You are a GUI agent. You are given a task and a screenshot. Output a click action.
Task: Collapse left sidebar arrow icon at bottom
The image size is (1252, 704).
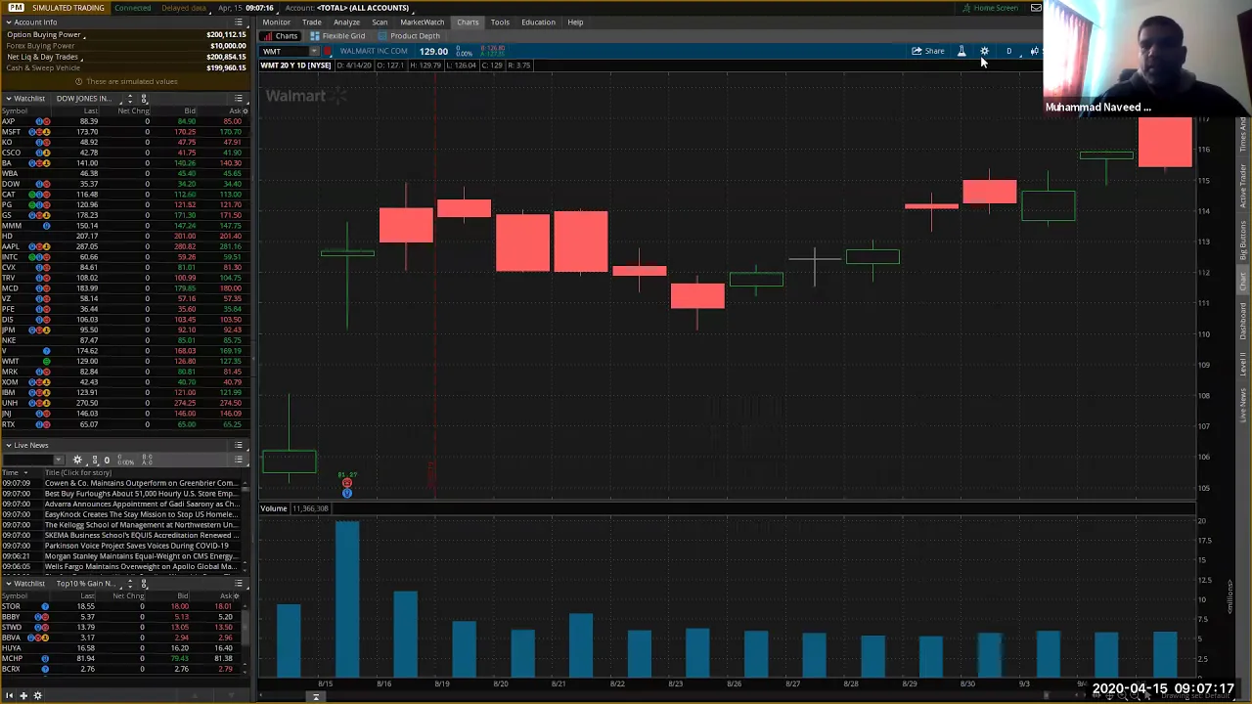(10, 695)
